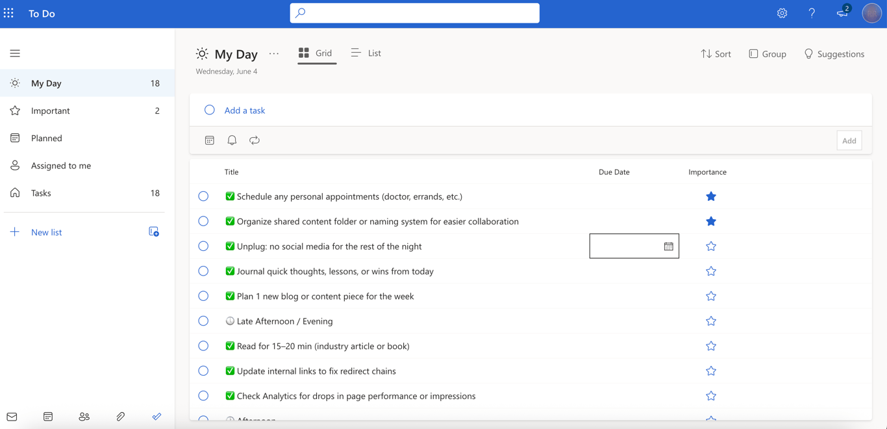
Task: Mark 'Read for 15–20 min' task as complete
Action: click(x=203, y=346)
